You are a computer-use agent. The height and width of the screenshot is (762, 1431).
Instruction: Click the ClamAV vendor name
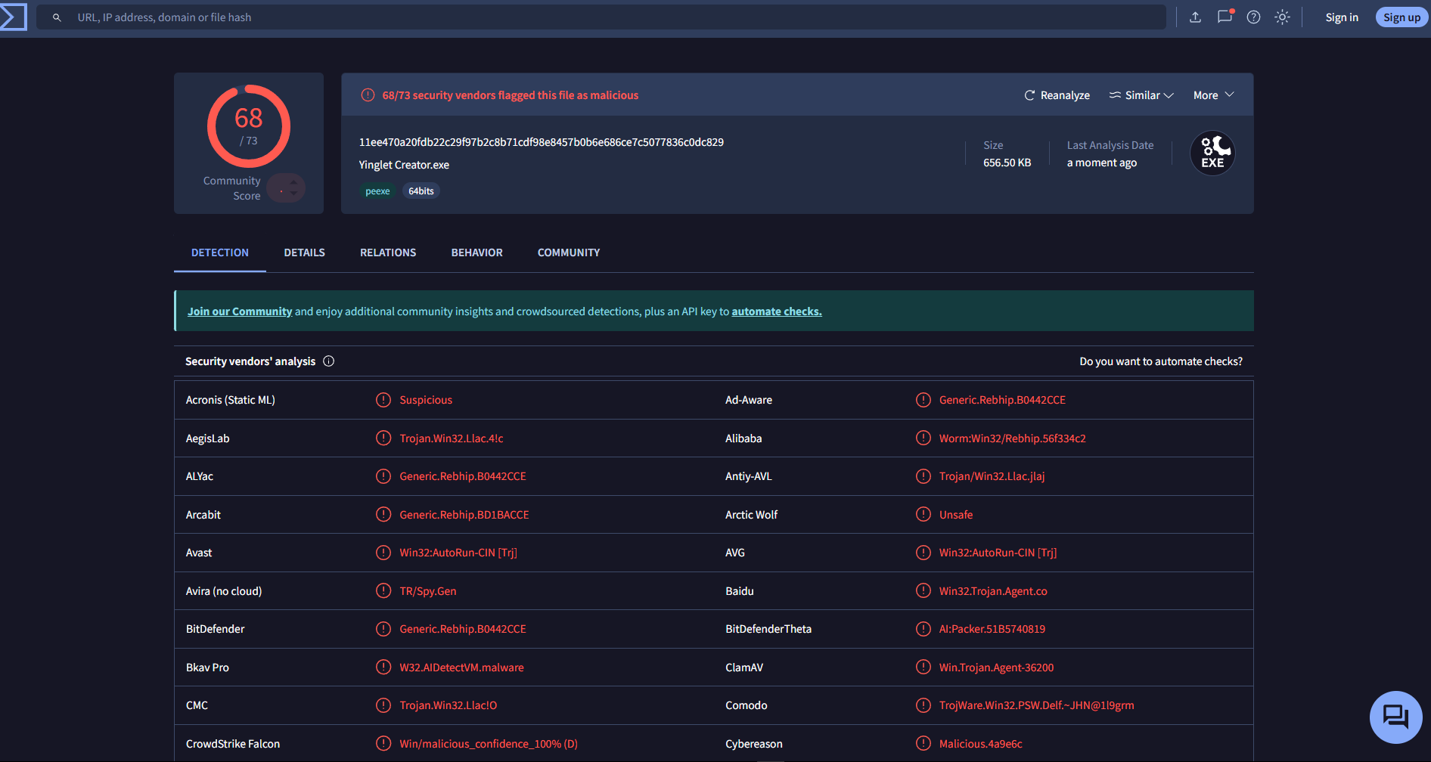pyautogui.click(x=744, y=668)
